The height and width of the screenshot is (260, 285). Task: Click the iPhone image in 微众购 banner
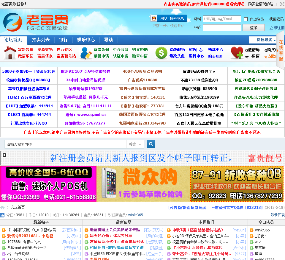point(109,183)
